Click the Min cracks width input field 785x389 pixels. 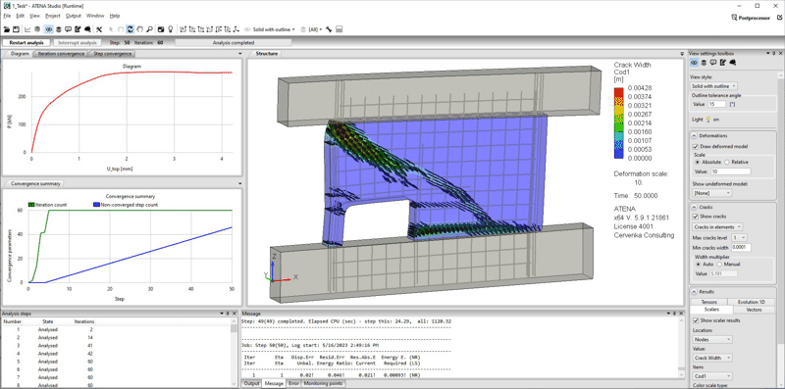(x=741, y=248)
